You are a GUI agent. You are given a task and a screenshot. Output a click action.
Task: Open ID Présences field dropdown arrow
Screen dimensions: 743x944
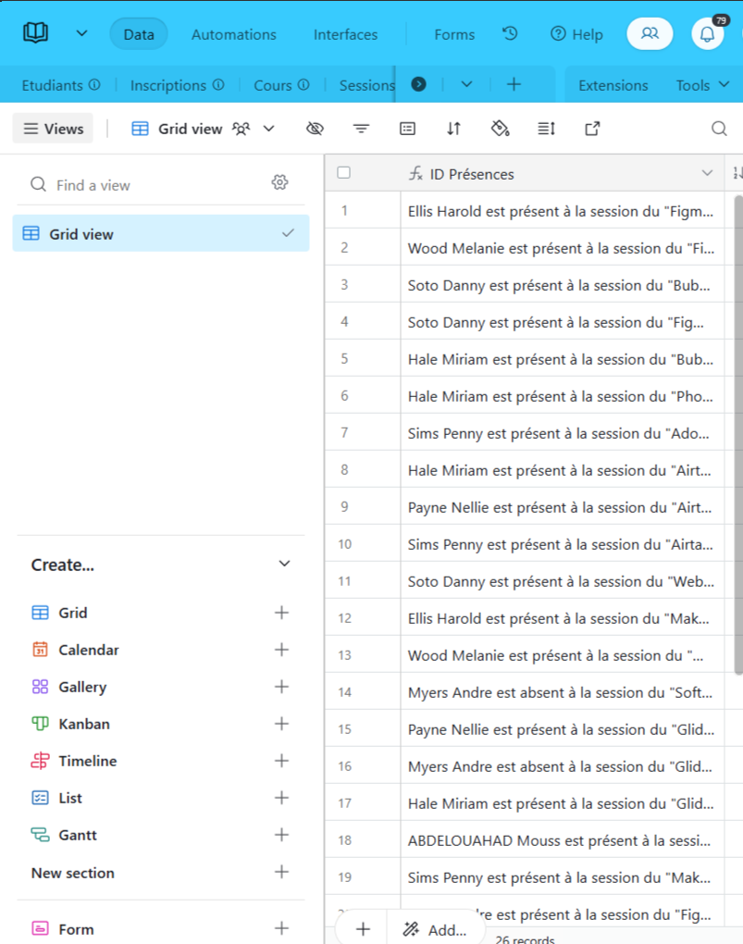pos(707,173)
